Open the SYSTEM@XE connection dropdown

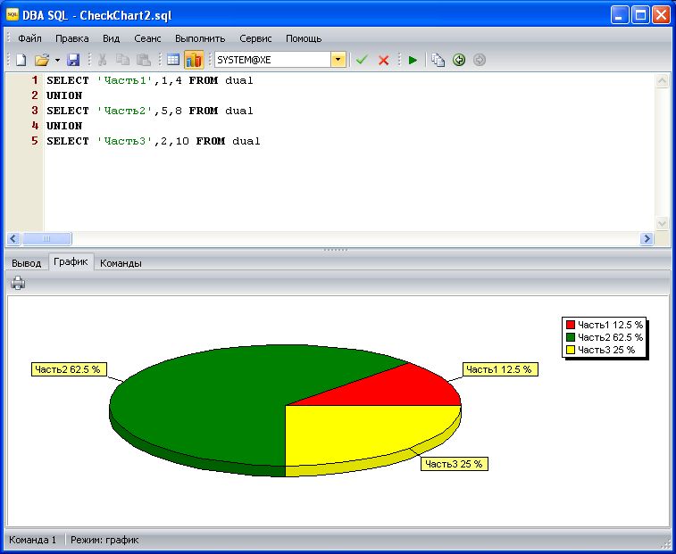click(338, 60)
